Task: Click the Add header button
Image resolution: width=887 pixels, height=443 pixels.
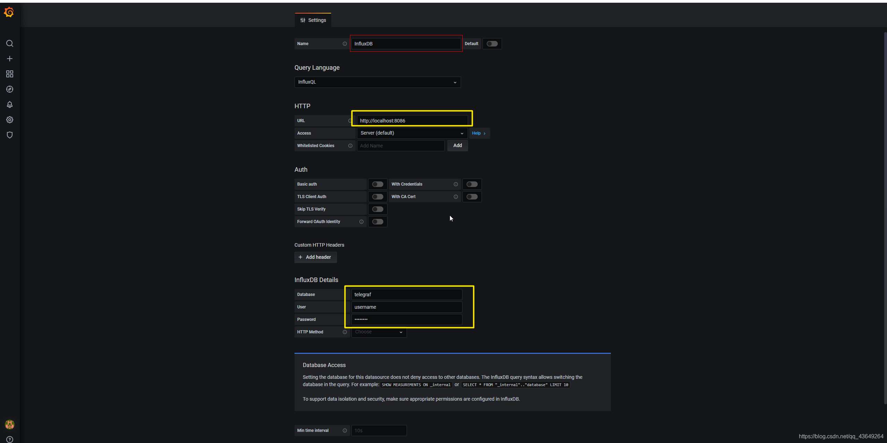Action: click(315, 257)
